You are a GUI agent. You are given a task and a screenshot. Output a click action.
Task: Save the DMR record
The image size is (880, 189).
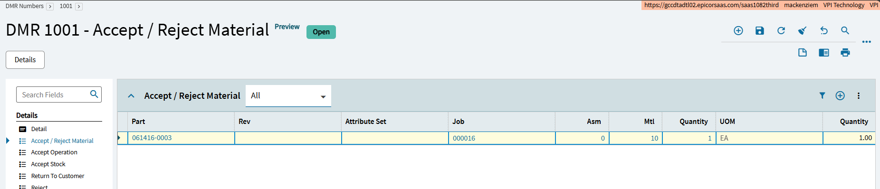[x=760, y=30]
